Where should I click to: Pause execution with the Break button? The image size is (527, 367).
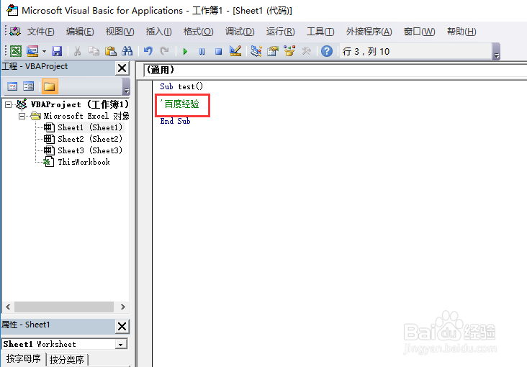(x=202, y=51)
